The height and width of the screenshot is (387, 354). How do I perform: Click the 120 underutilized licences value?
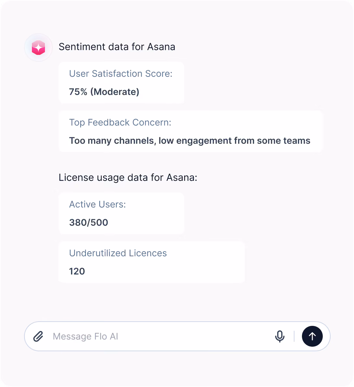pos(77,271)
